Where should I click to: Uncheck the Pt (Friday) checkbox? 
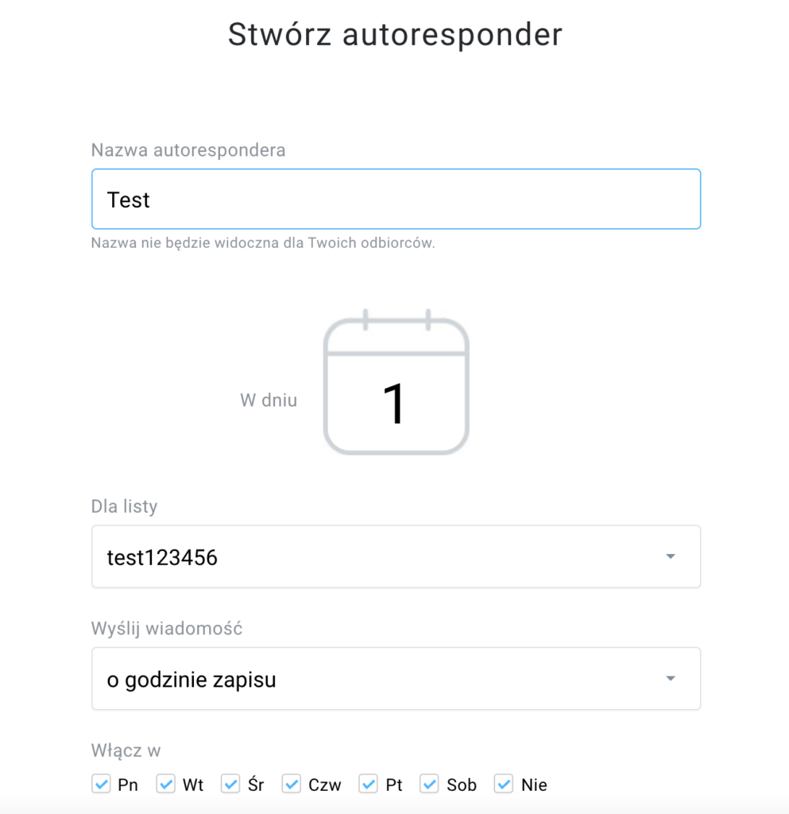tap(369, 784)
